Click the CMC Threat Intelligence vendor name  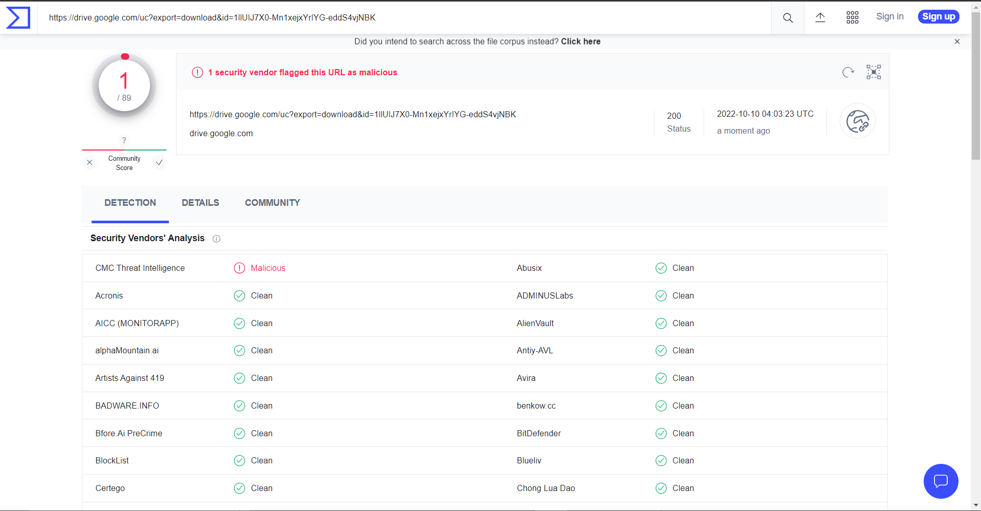[x=140, y=268]
